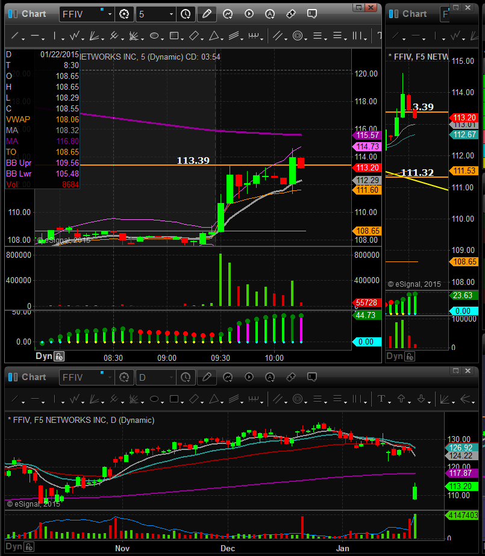Viewport: 485px width, 556px height.
Task: Click the 113.20 red price label, 5-minute chart
Action: (x=367, y=167)
